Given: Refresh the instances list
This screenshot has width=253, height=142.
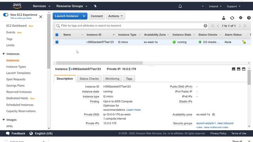Looking at the screenshot, I should click(232, 18).
